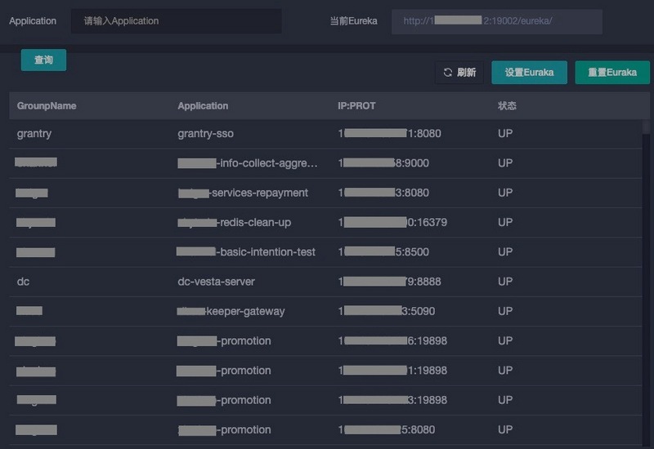The height and width of the screenshot is (449, 654).
Task: Click the Application column header
Action: tap(203, 106)
